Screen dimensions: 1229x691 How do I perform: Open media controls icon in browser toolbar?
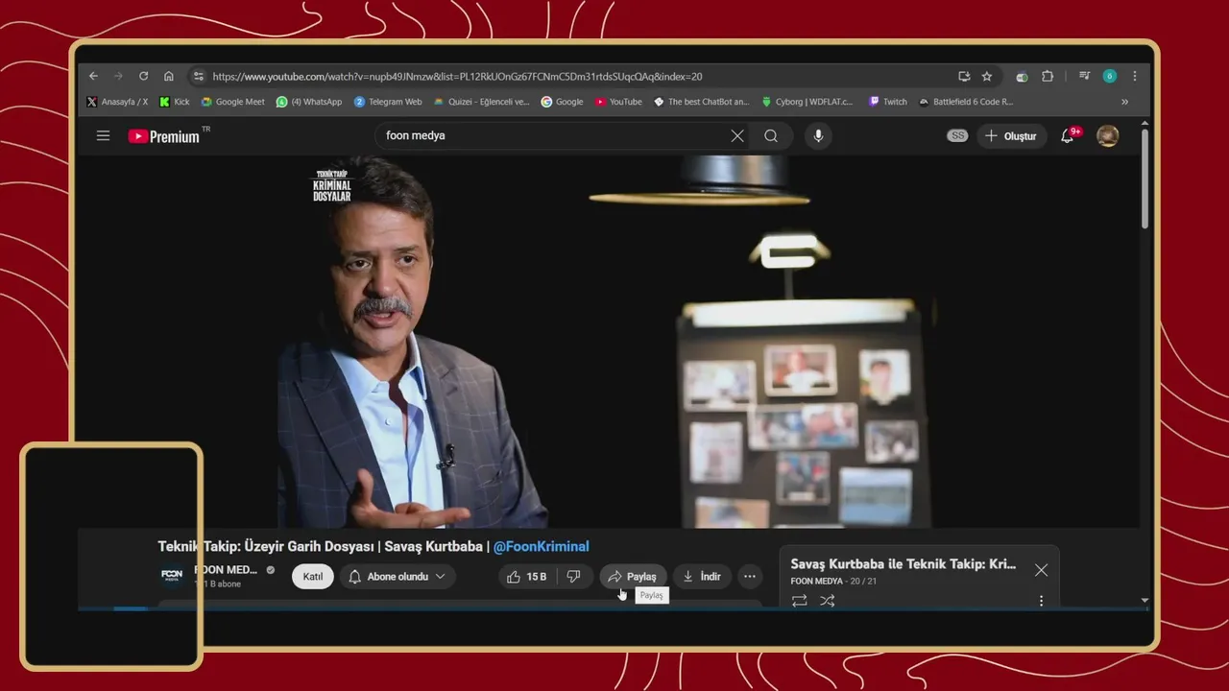(1084, 76)
